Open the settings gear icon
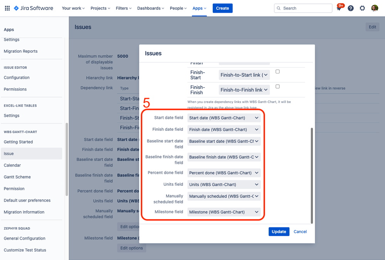Image resolution: width=385 pixels, height=260 pixels. click(x=362, y=8)
